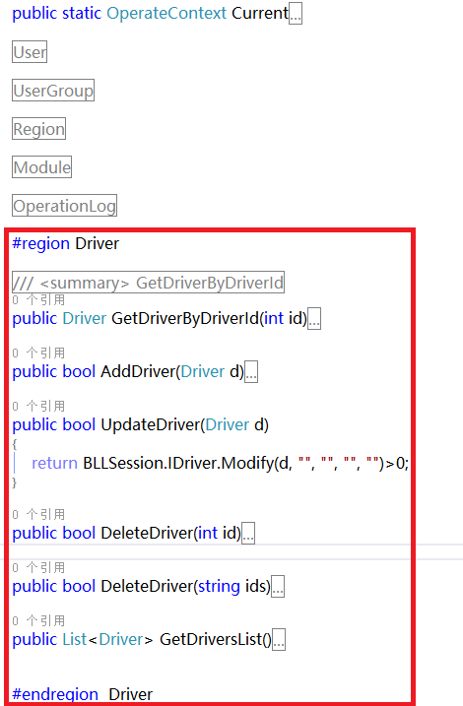Image resolution: width=463 pixels, height=706 pixels.
Task: Click the UpdateDriver method name
Action: click(x=151, y=424)
